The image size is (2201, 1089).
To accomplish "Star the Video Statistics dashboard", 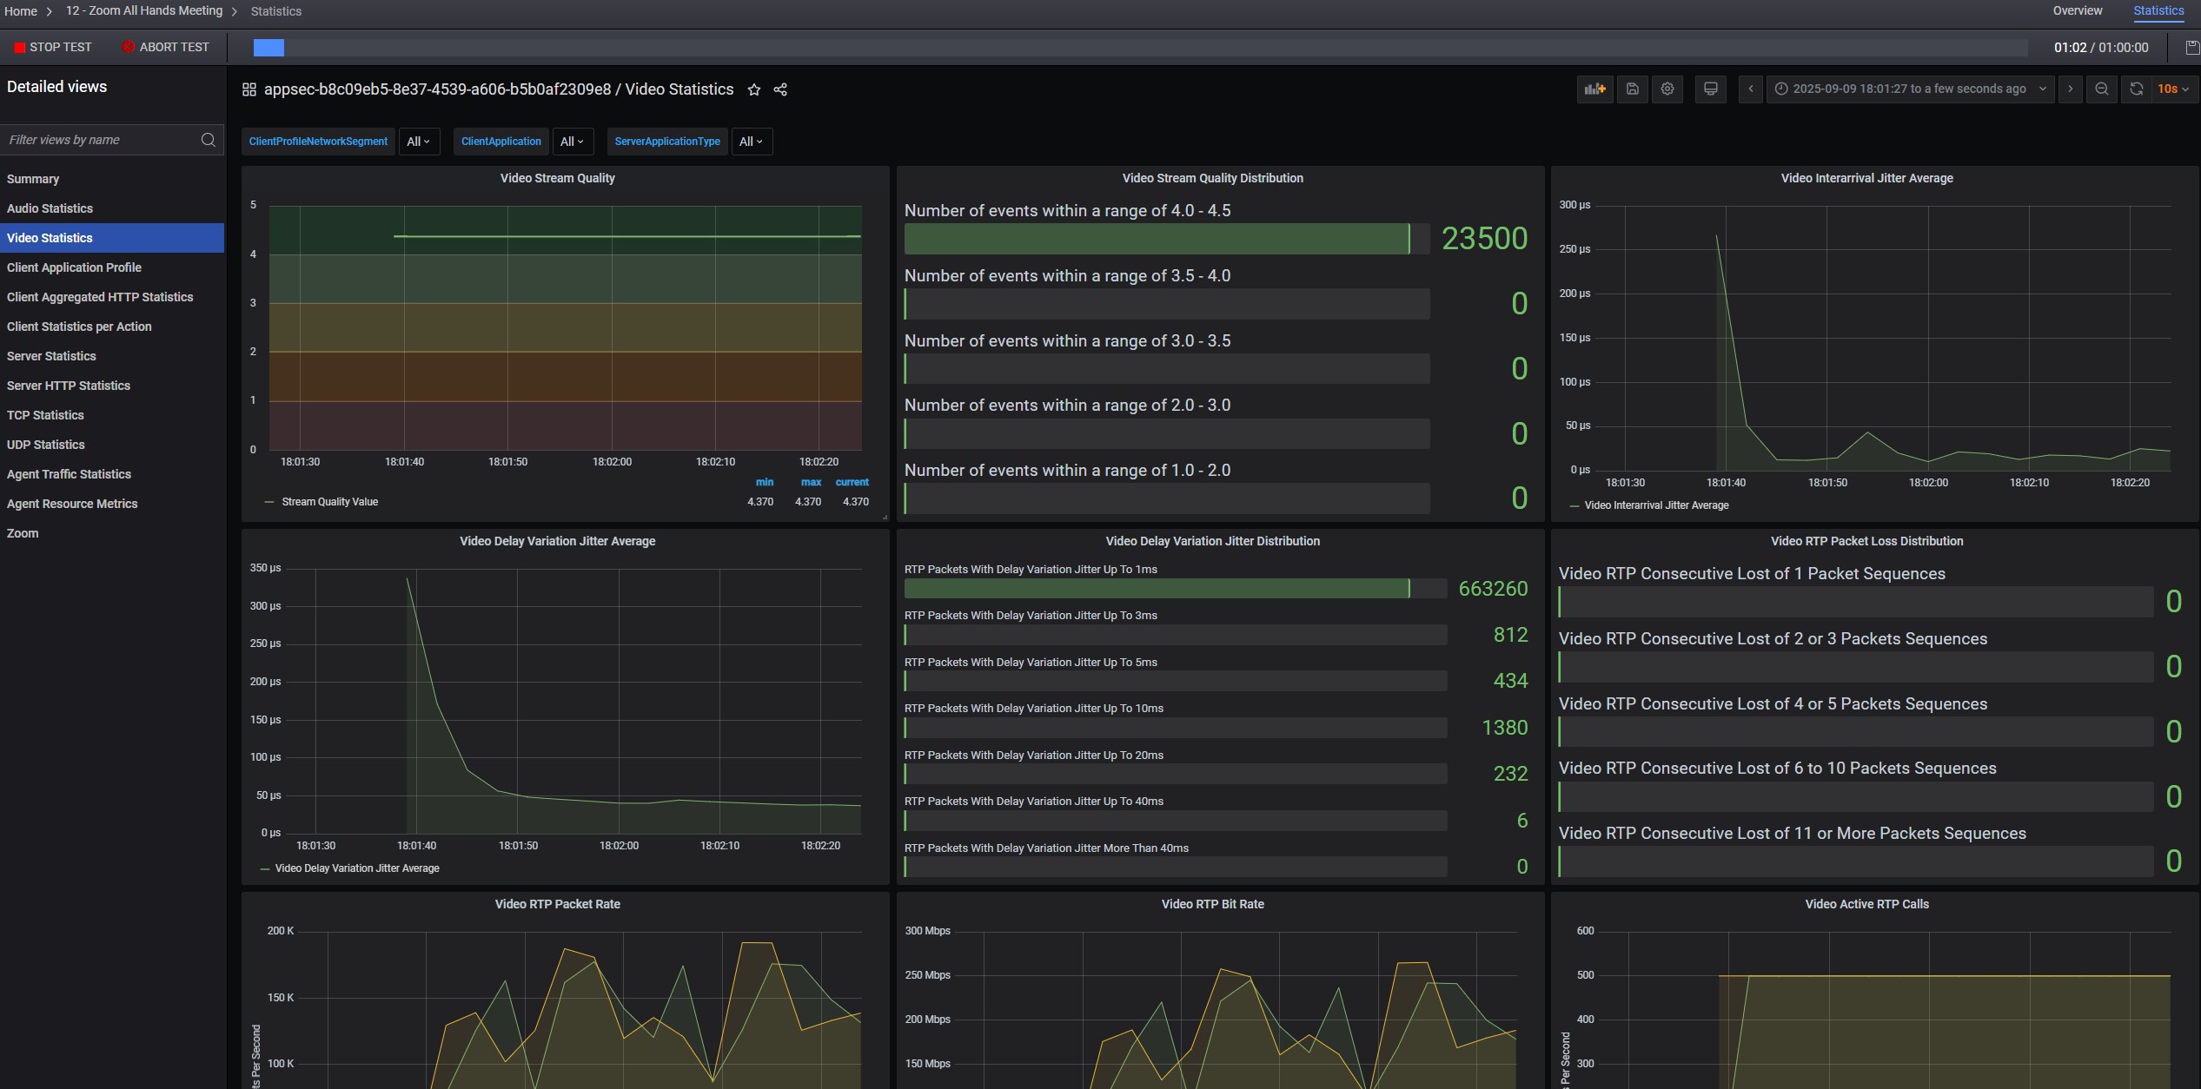I will pos(754,89).
